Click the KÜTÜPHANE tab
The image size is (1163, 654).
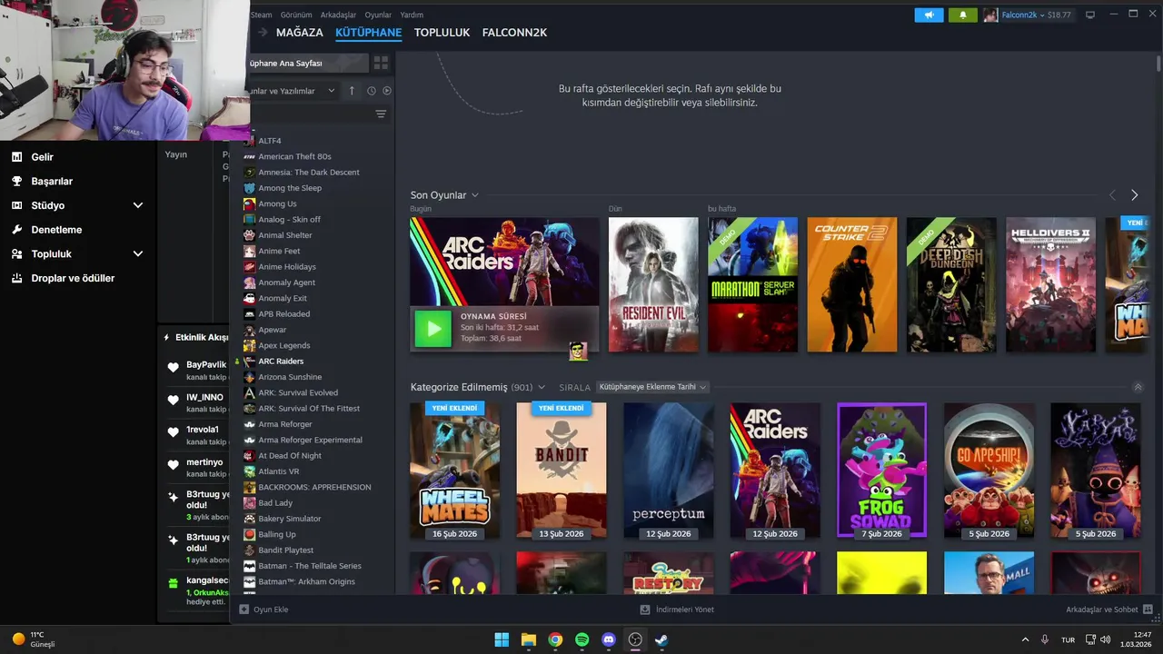(x=368, y=33)
